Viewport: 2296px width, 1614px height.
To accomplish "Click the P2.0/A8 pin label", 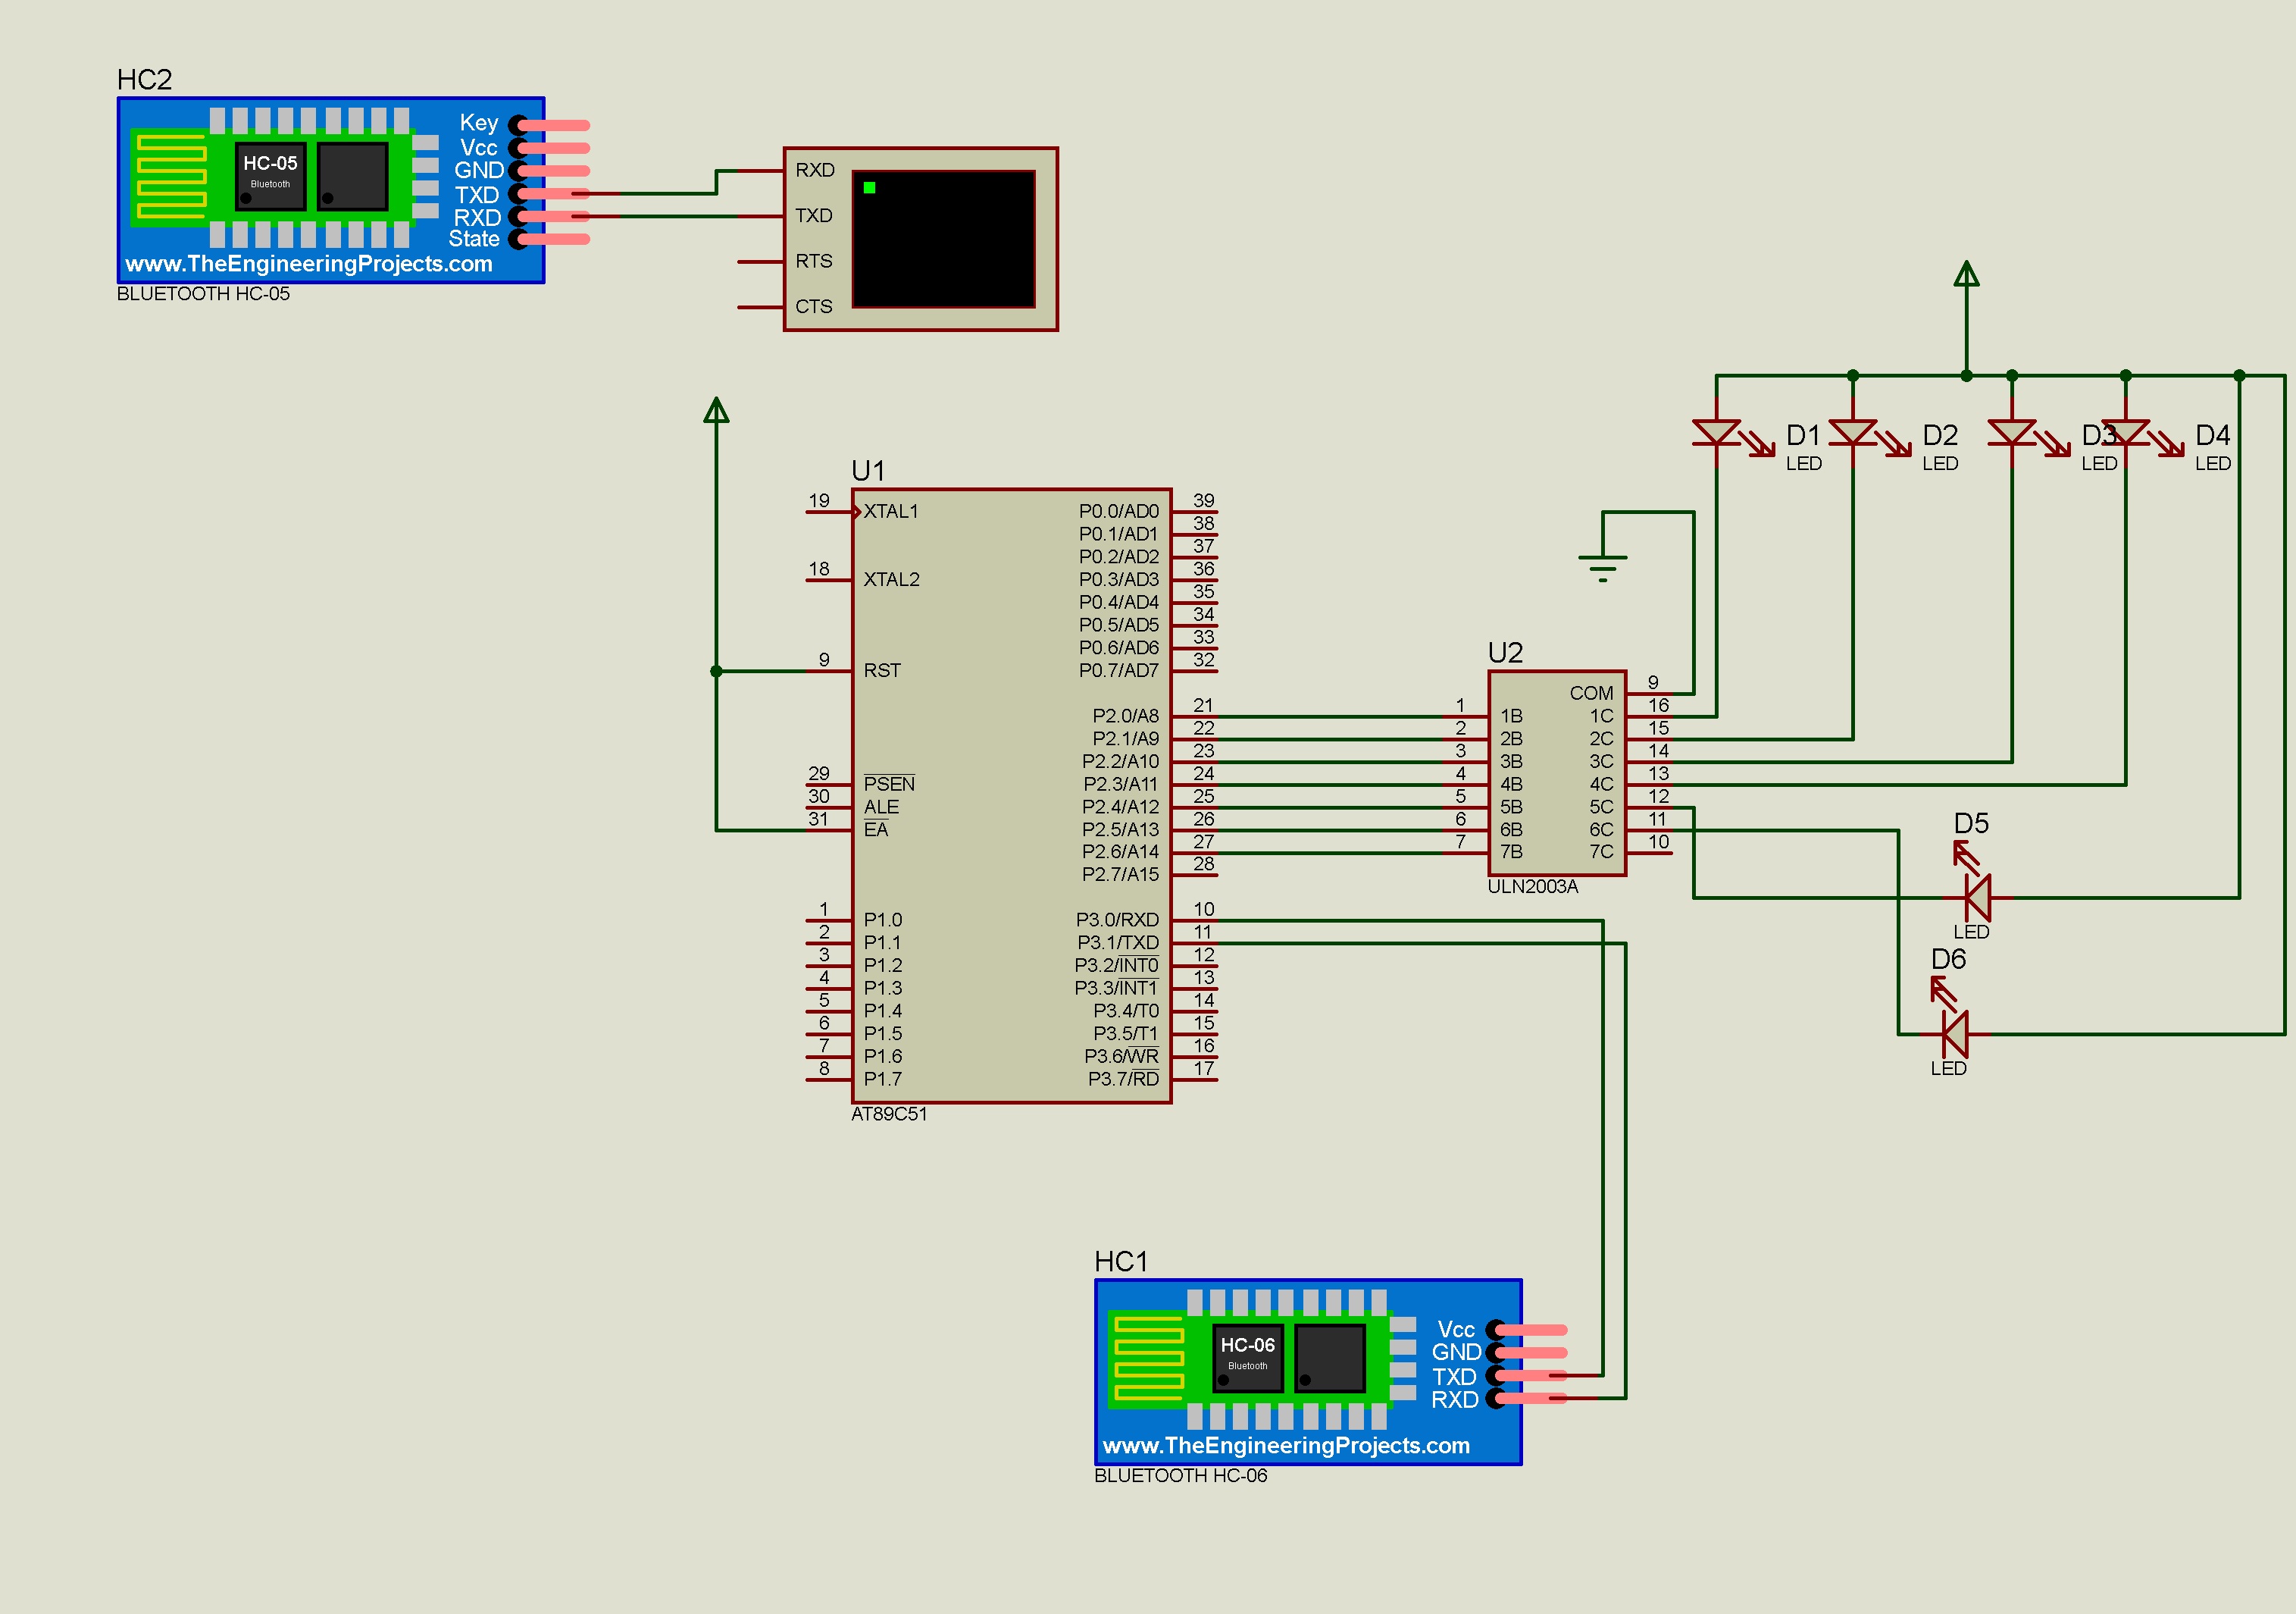I will [1126, 716].
